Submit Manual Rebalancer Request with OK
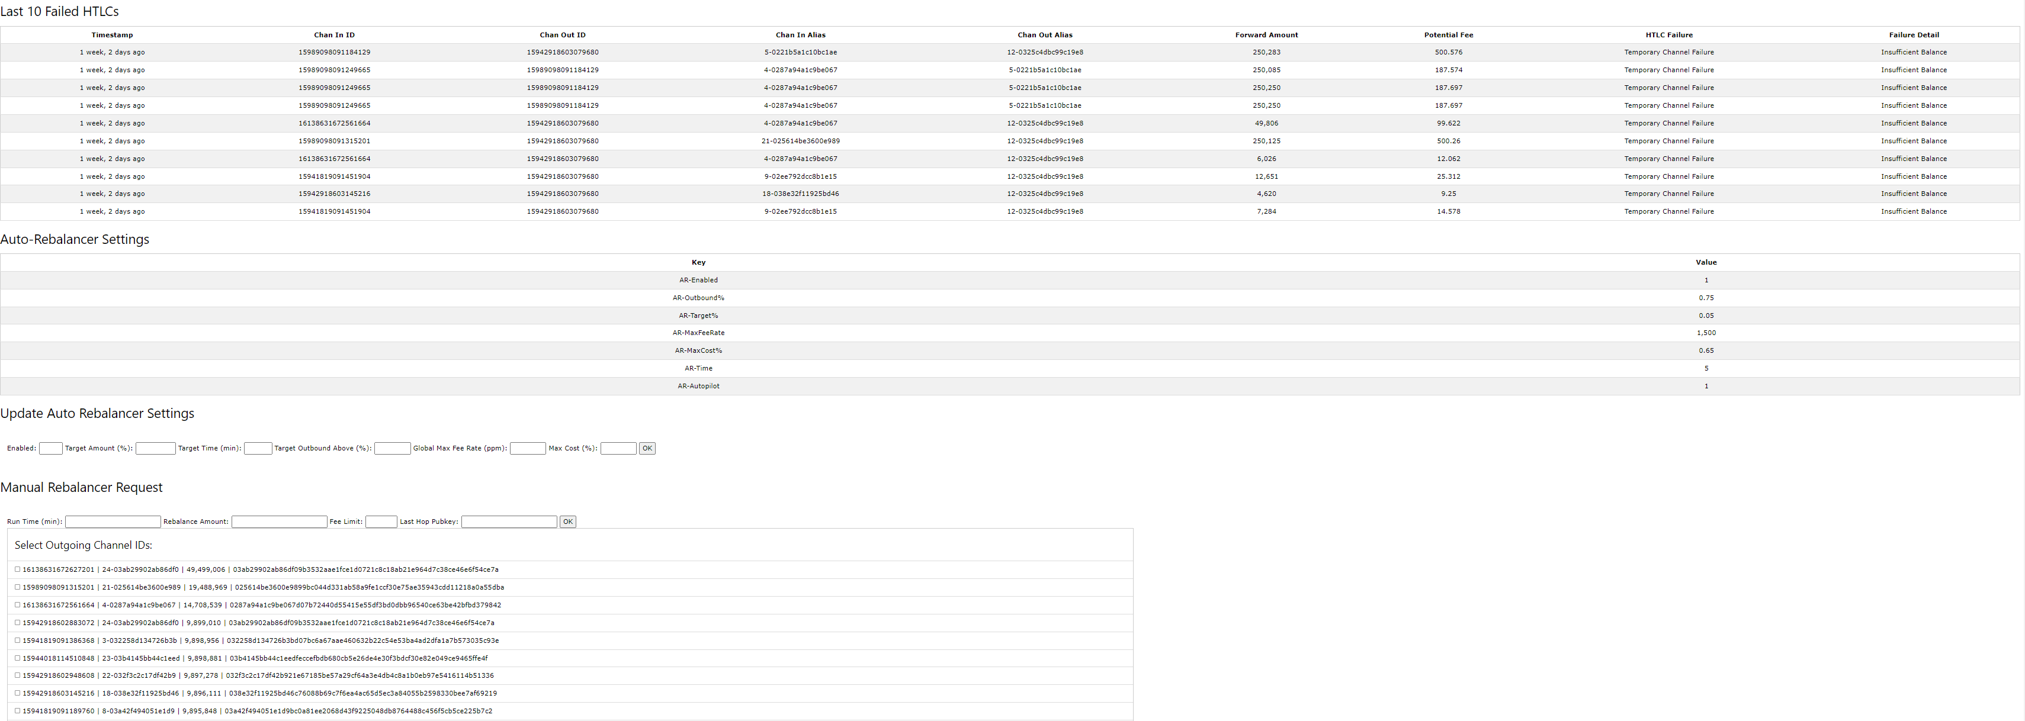The width and height of the screenshot is (2025, 721). click(x=567, y=522)
